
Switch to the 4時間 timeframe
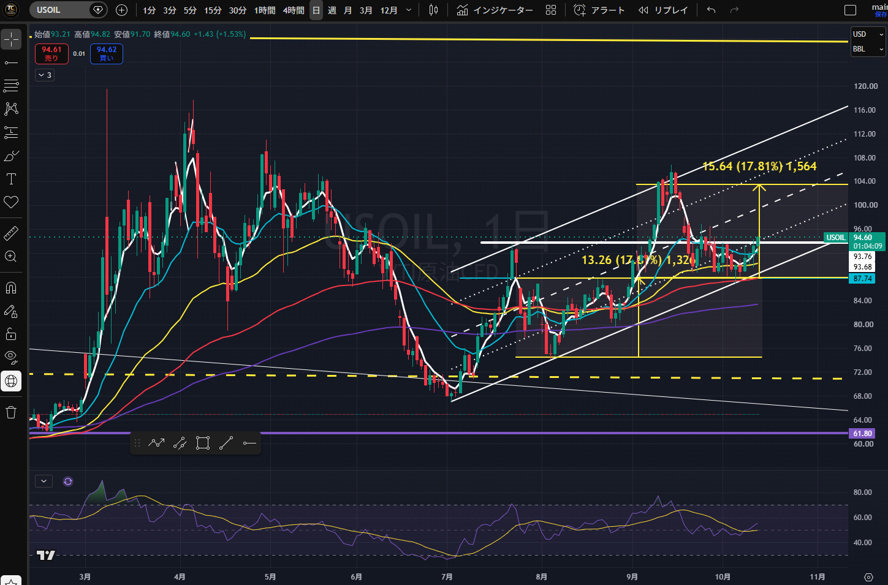(x=294, y=10)
